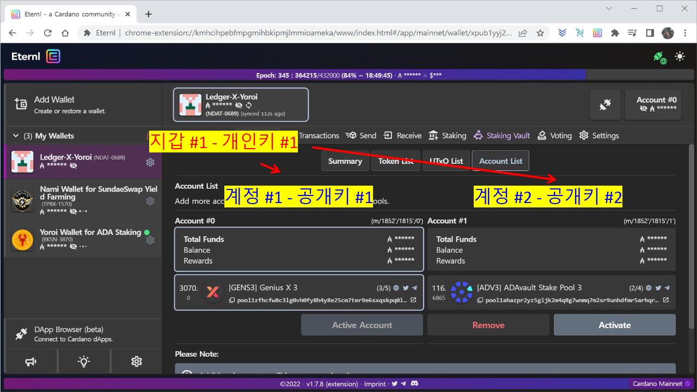Open settings gear for Ledger-X-Yoroi wallet
Screen dimensions: 697x392
click(150, 162)
